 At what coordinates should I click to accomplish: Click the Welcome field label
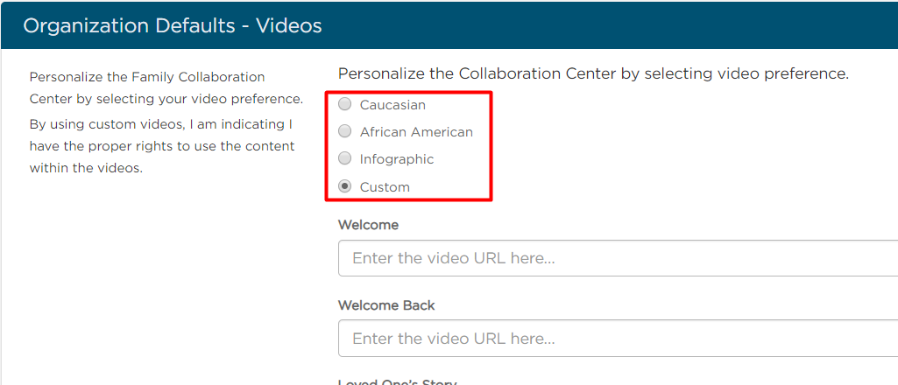click(x=368, y=225)
